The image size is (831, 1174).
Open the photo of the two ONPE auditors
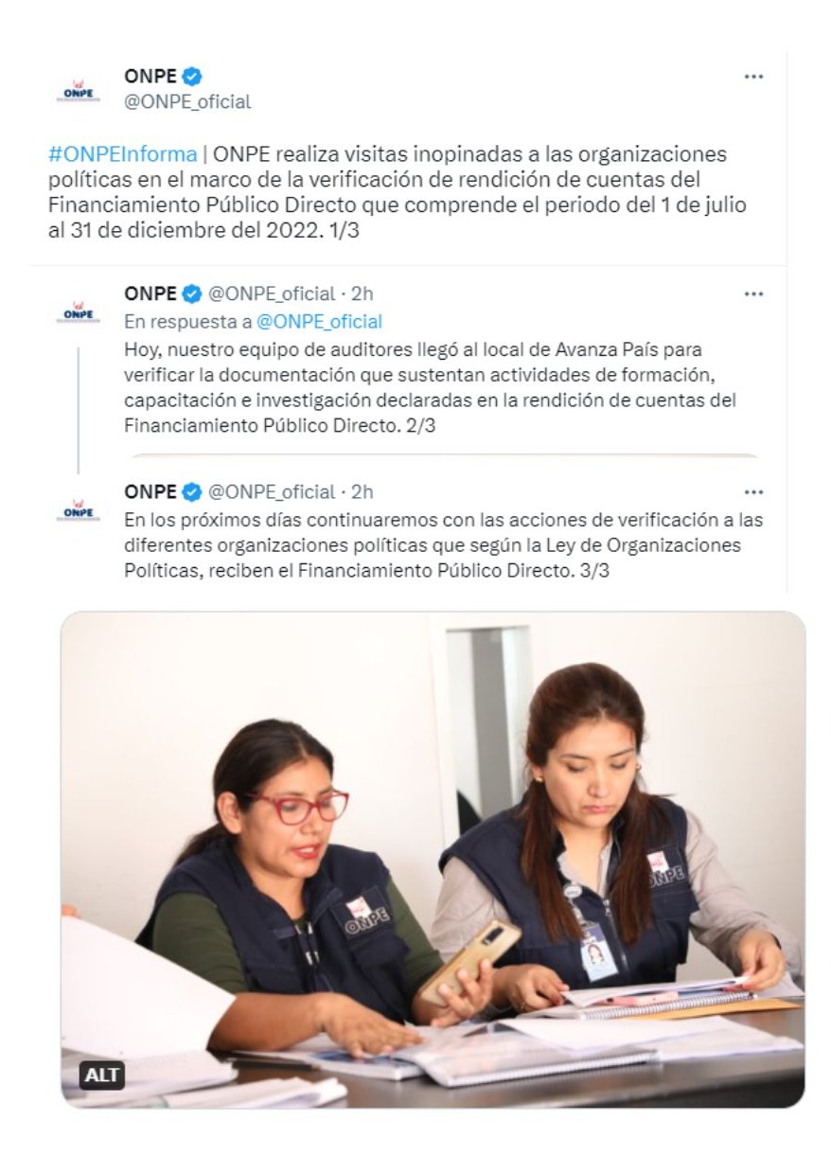click(433, 859)
